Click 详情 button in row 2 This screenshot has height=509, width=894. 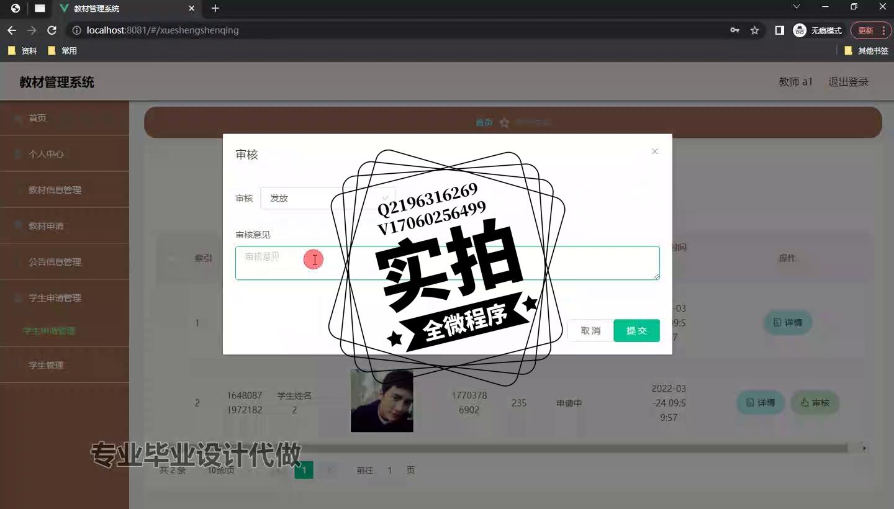(x=761, y=403)
